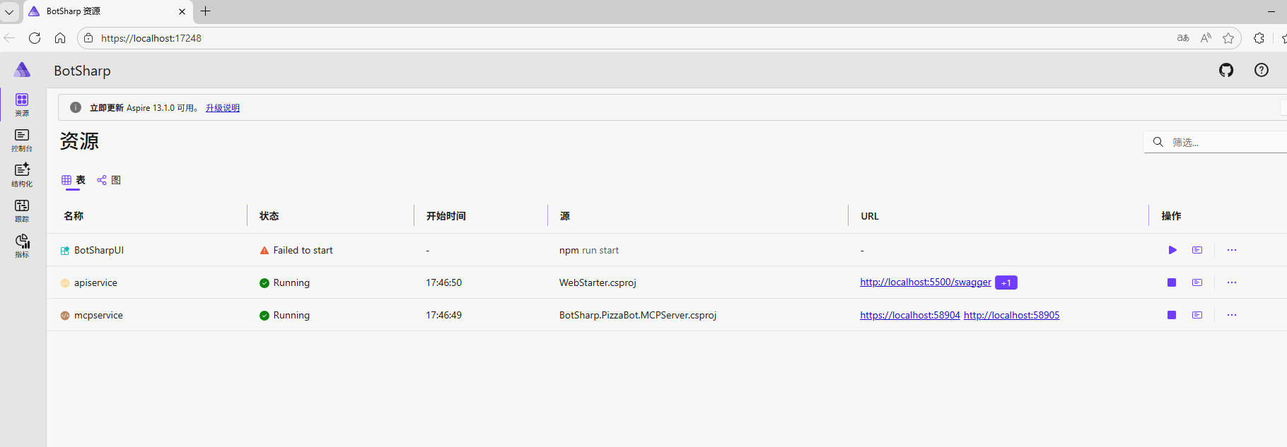Select the apiservice resource name
Image resolution: width=1287 pixels, height=447 pixels.
pyautogui.click(x=95, y=282)
